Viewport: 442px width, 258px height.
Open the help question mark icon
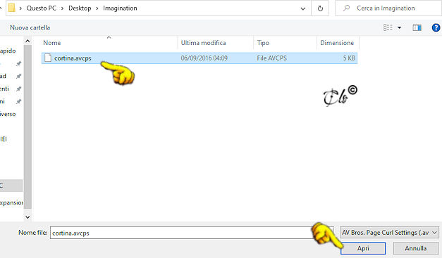[x=436, y=27]
